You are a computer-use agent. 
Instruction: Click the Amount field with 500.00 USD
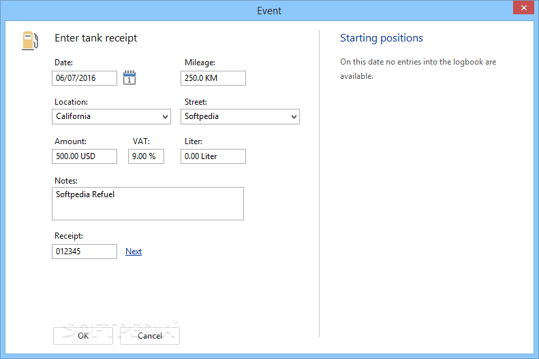pos(84,156)
